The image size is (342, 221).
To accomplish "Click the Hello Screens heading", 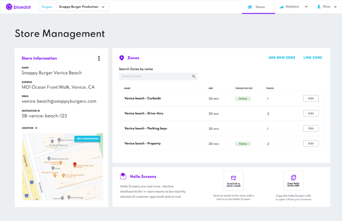I will pos(143,176).
